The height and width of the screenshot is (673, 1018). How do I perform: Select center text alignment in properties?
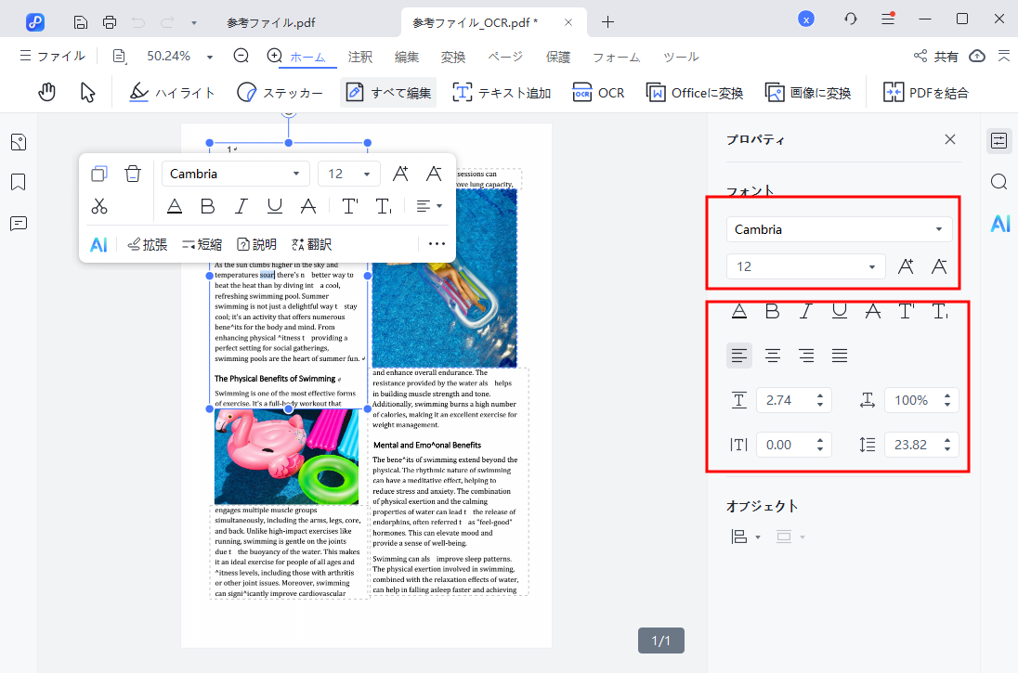tap(772, 355)
